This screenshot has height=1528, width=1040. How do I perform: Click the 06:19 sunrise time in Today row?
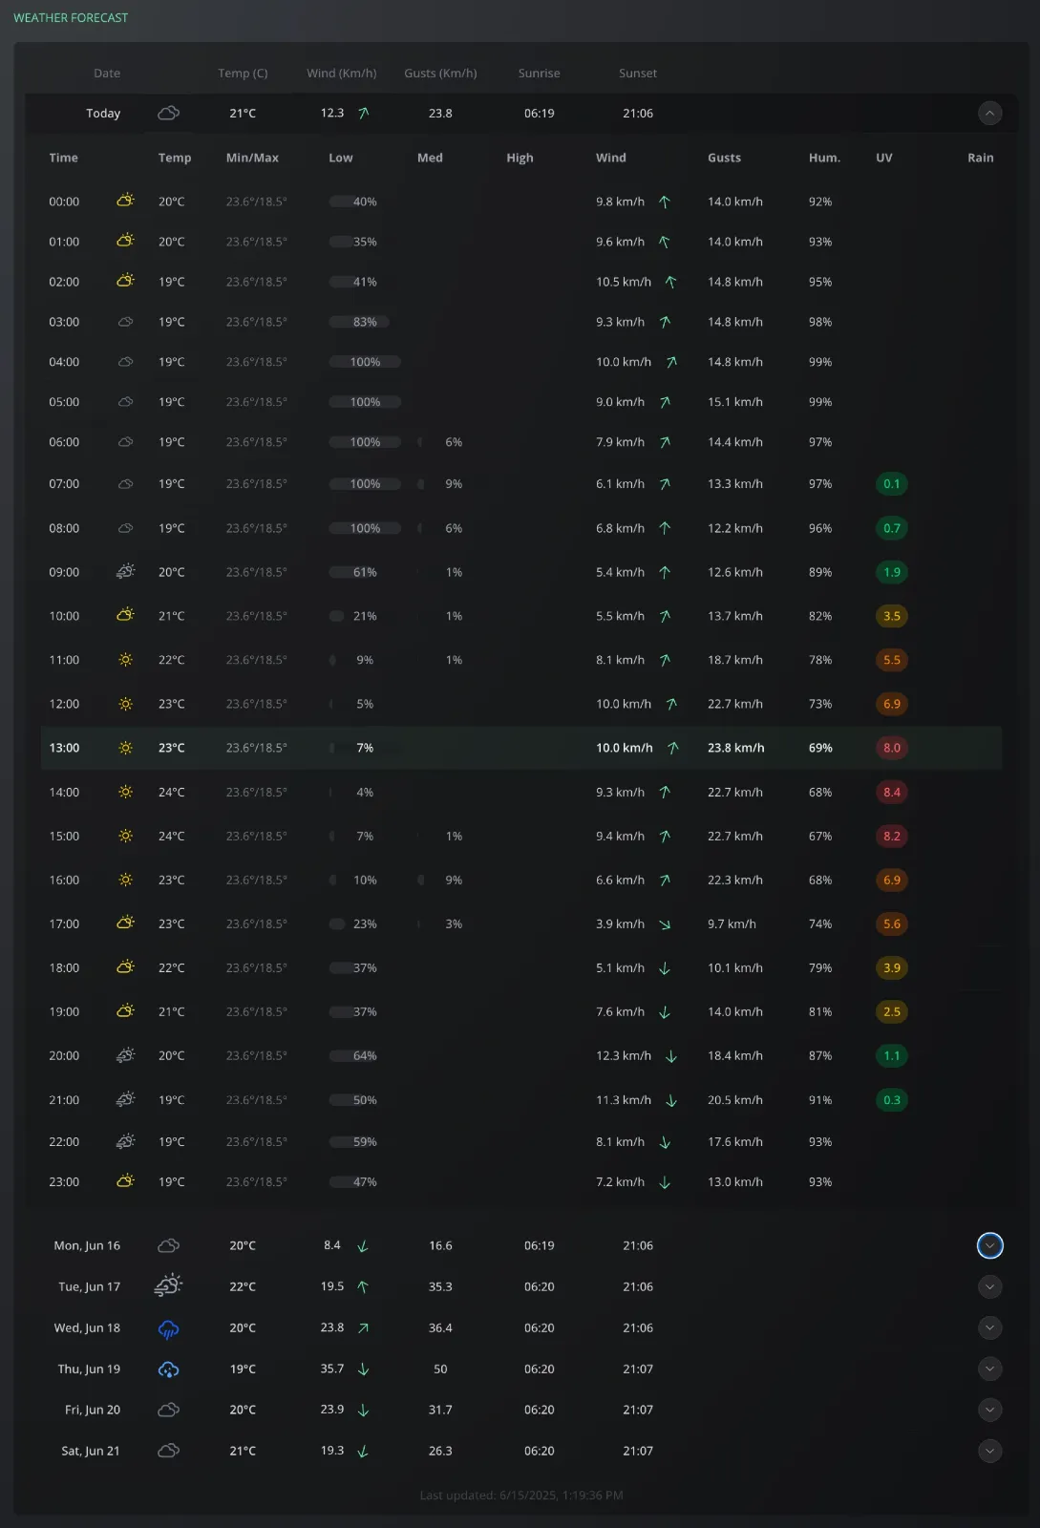[540, 114]
